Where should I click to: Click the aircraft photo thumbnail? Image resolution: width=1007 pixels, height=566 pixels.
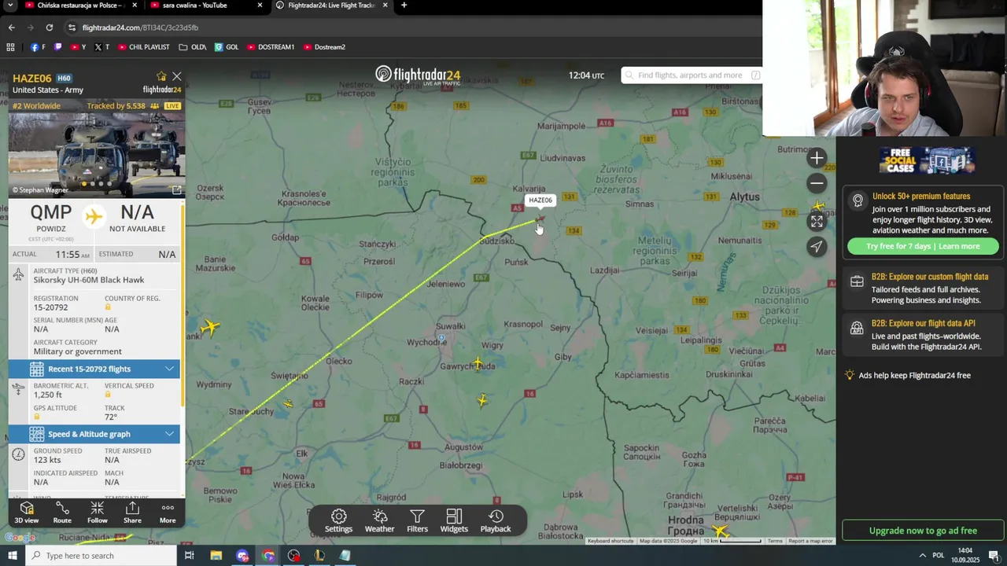click(96, 154)
